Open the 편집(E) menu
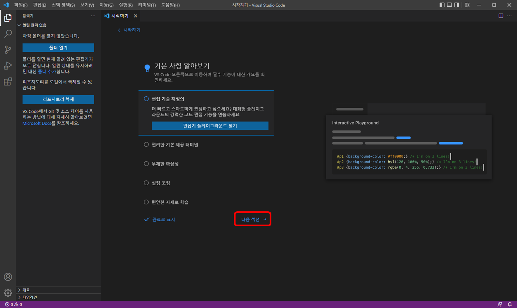The width and height of the screenshot is (517, 308). pos(39,5)
